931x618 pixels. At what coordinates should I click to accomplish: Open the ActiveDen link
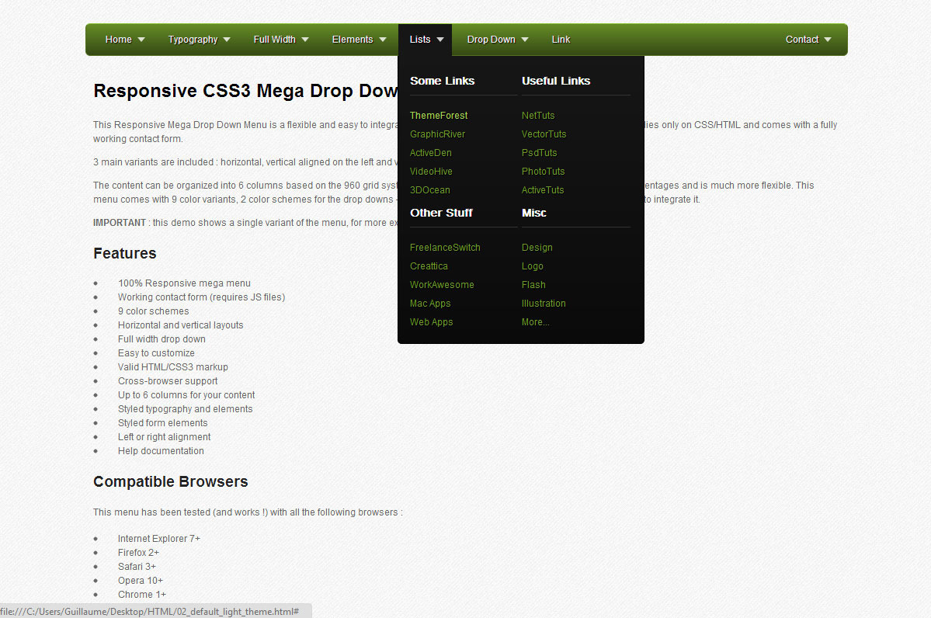tap(430, 153)
